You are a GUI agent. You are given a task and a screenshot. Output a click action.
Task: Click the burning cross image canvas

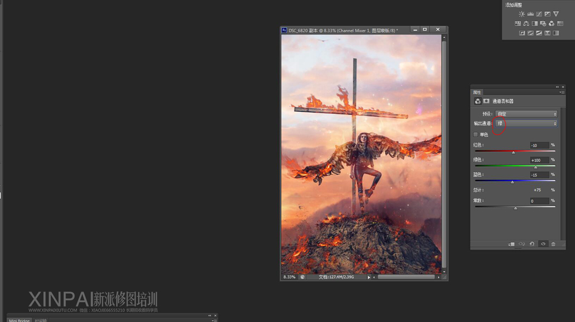click(361, 154)
